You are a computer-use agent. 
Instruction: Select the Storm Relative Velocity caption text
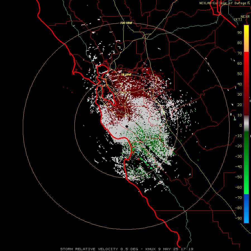click(127, 249)
